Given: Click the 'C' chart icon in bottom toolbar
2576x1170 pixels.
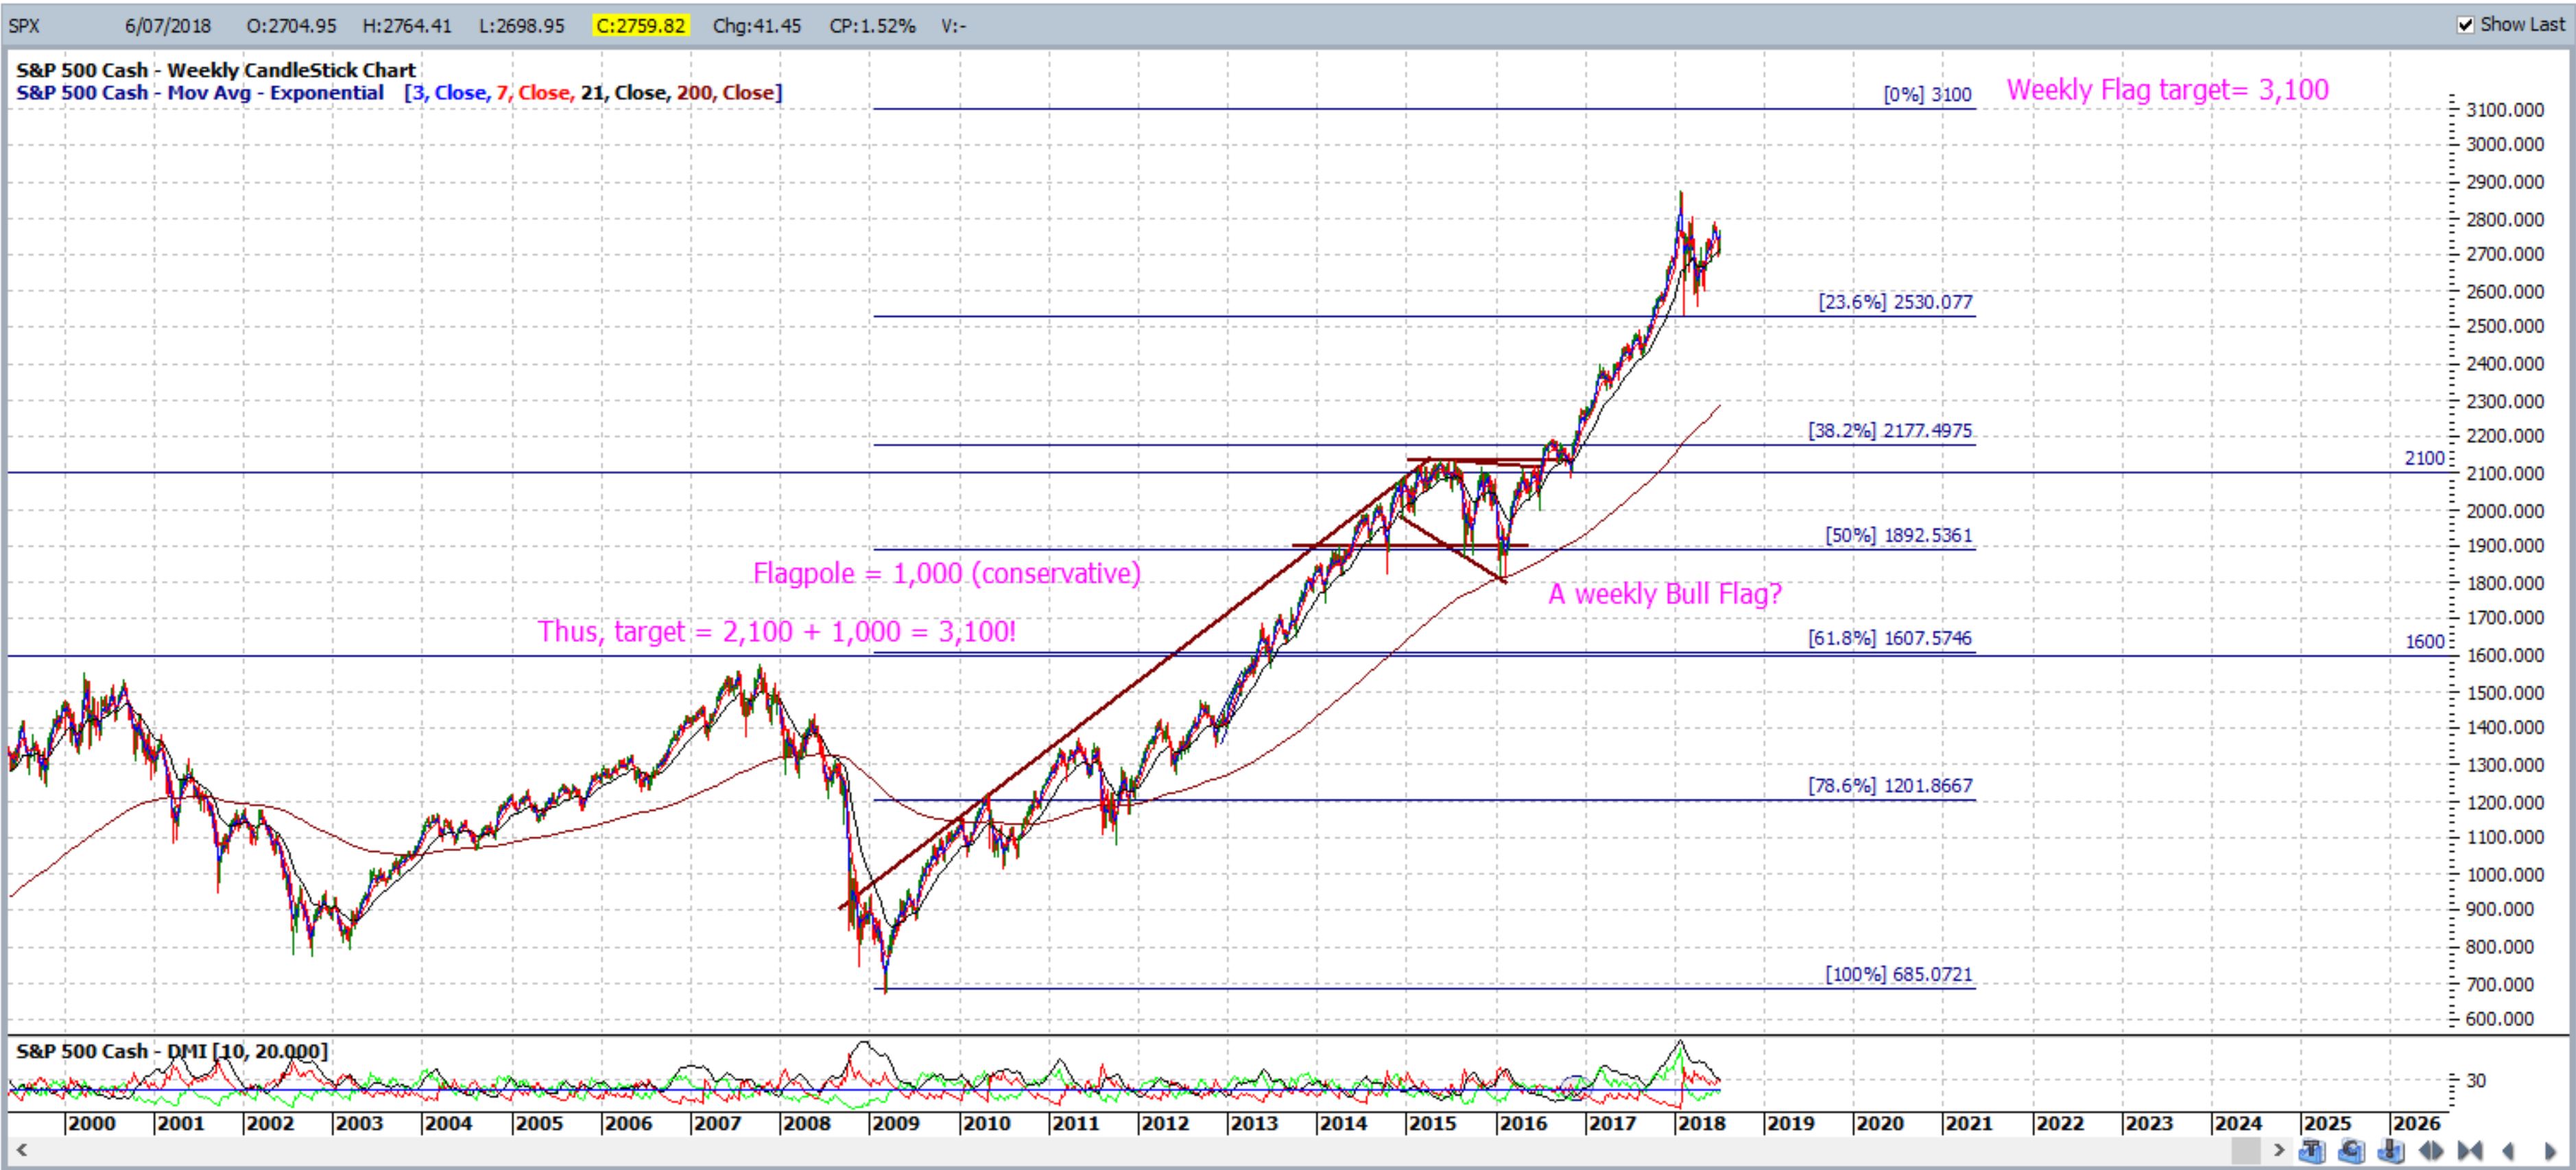Looking at the screenshot, I should (2351, 1151).
